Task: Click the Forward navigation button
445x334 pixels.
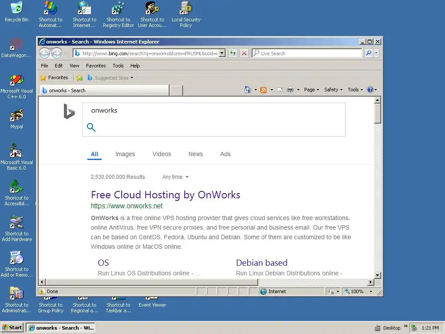Action: 56,53
